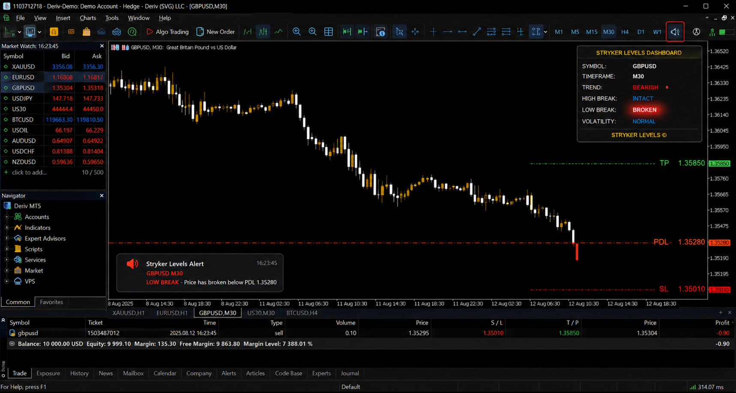Select the diagonal trendline drawing tool
This screenshot has height=393, width=736.
pyautogui.click(x=477, y=32)
